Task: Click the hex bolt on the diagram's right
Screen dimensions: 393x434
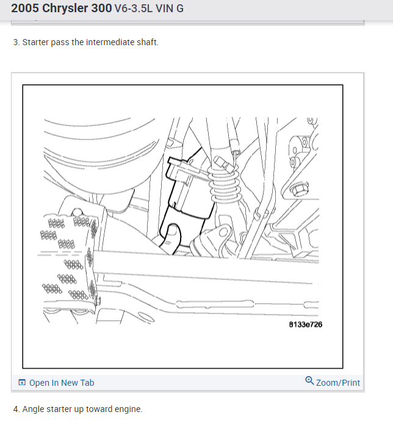Action: [x=298, y=190]
